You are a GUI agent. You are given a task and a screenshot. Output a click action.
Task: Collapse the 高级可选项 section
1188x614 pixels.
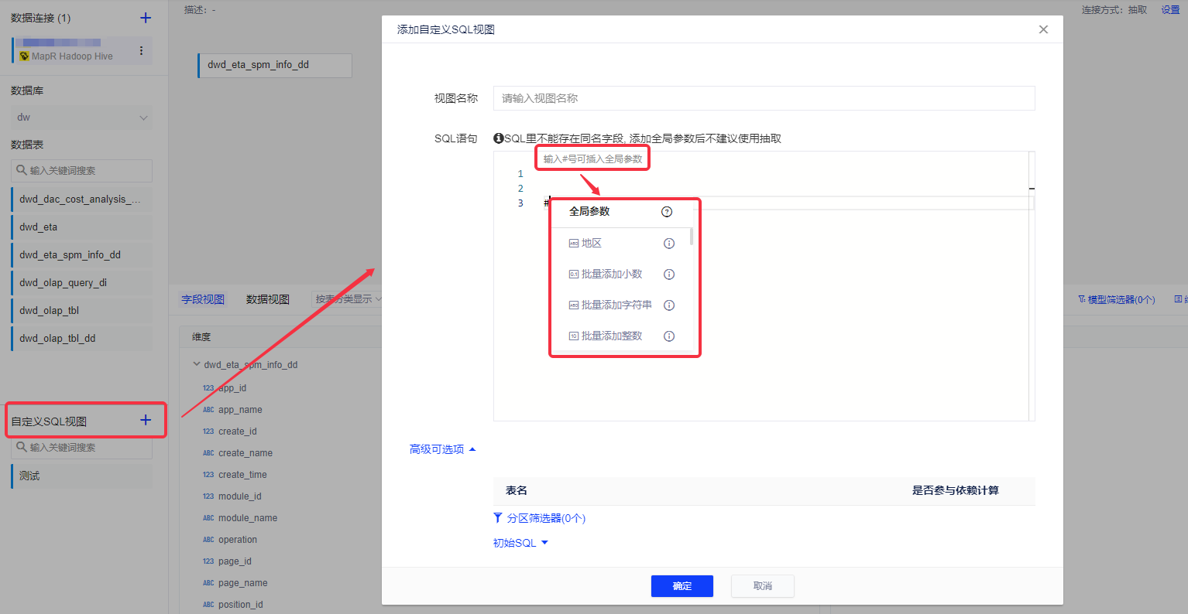(x=442, y=449)
